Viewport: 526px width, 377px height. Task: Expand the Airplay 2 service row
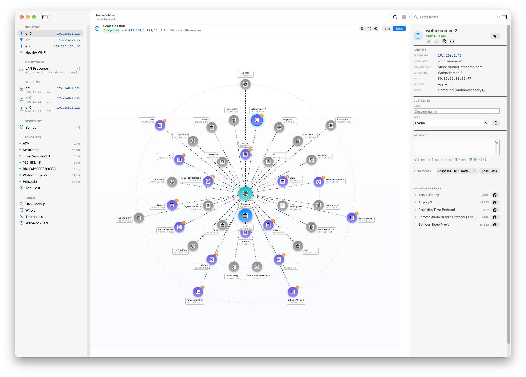(x=415, y=202)
